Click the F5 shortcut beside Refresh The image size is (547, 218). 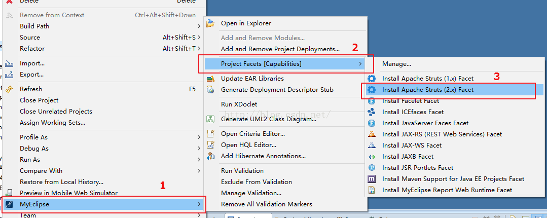tap(192, 89)
